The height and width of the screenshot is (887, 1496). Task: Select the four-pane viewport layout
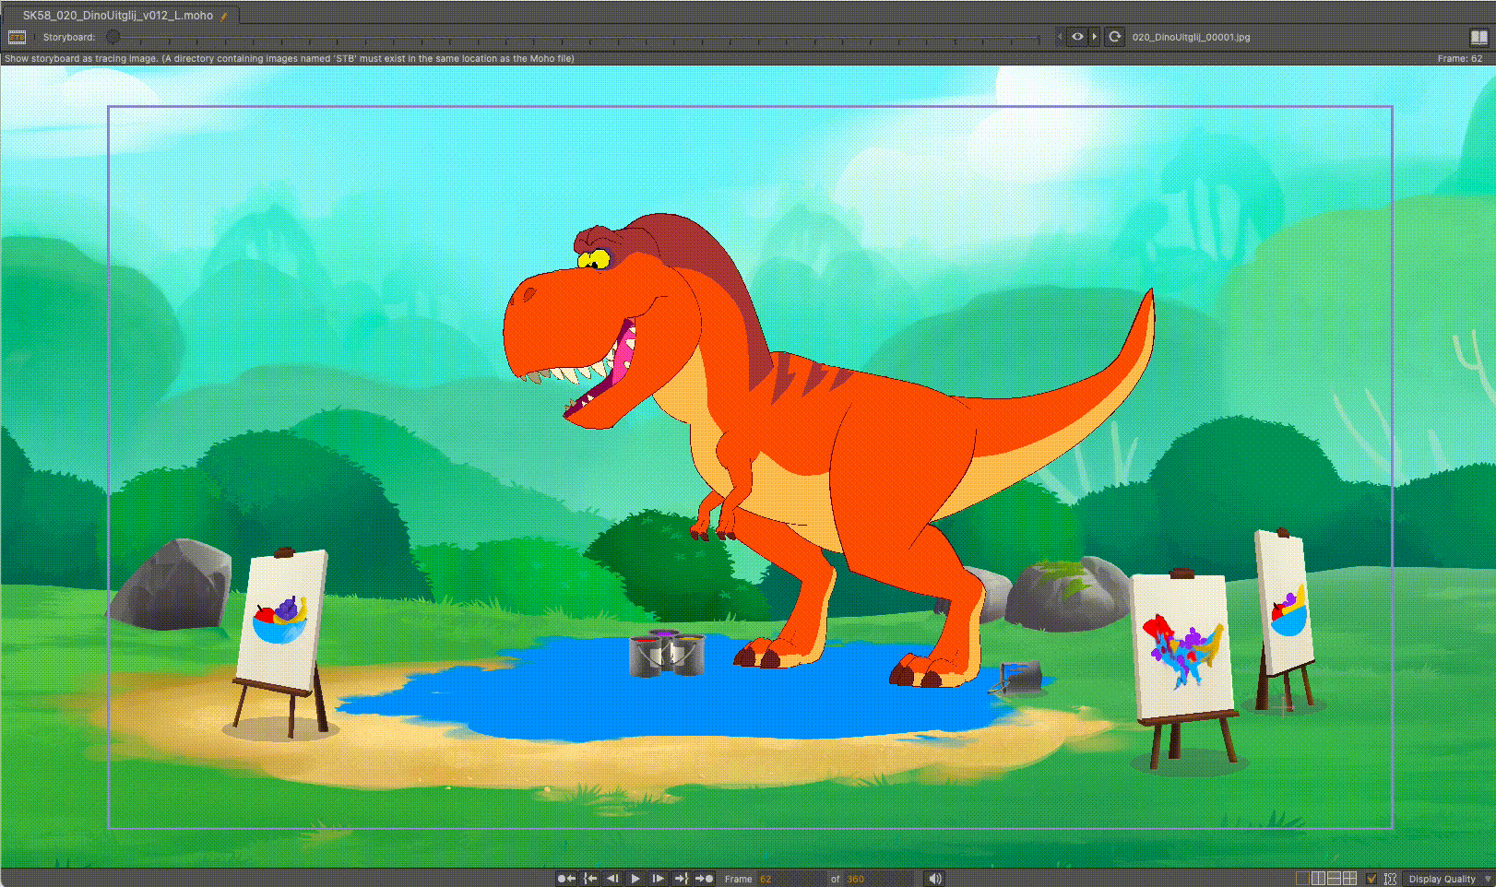(1349, 879)
